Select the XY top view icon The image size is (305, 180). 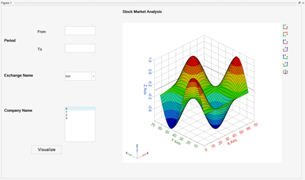tap(285, 27)
